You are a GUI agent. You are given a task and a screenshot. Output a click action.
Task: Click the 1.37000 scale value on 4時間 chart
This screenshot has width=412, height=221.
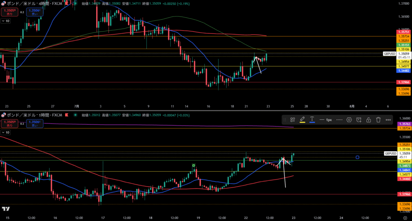pyautogui.click(x=404, y=3)
